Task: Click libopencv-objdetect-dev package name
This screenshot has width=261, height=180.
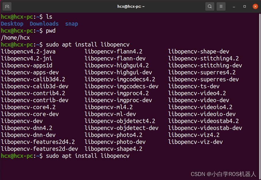Action: point(121,128)
